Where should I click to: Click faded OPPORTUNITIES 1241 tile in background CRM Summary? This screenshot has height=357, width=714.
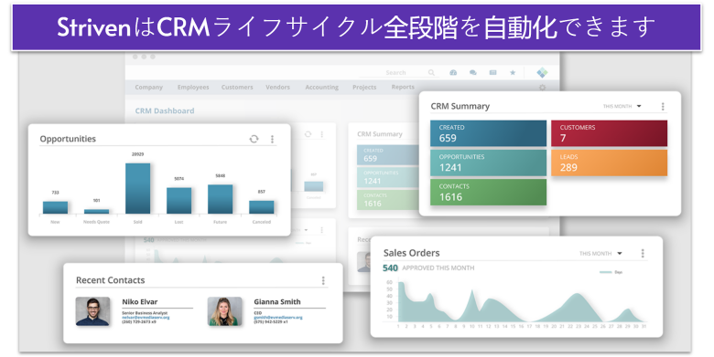coord(388,178)
